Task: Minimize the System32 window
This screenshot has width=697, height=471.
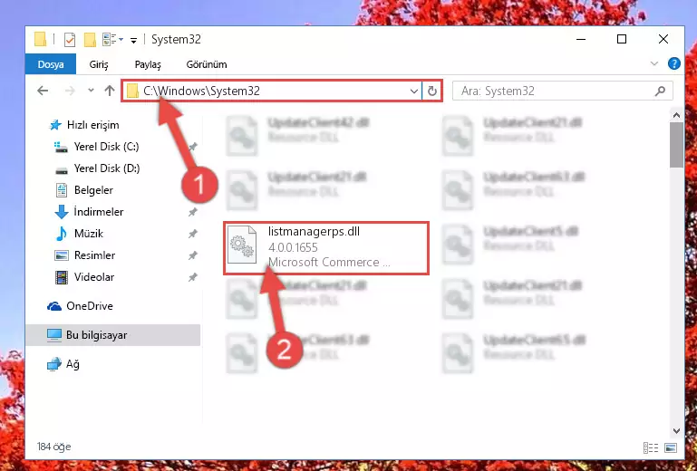Action: (581, 39)
